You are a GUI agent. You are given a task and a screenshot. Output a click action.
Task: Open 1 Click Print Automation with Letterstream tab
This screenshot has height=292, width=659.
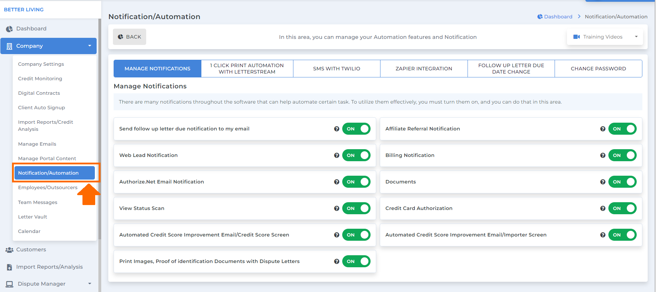(247, 69)
